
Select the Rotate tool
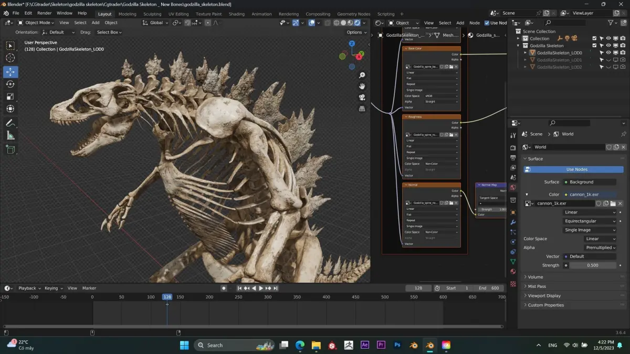coord(10,84)
